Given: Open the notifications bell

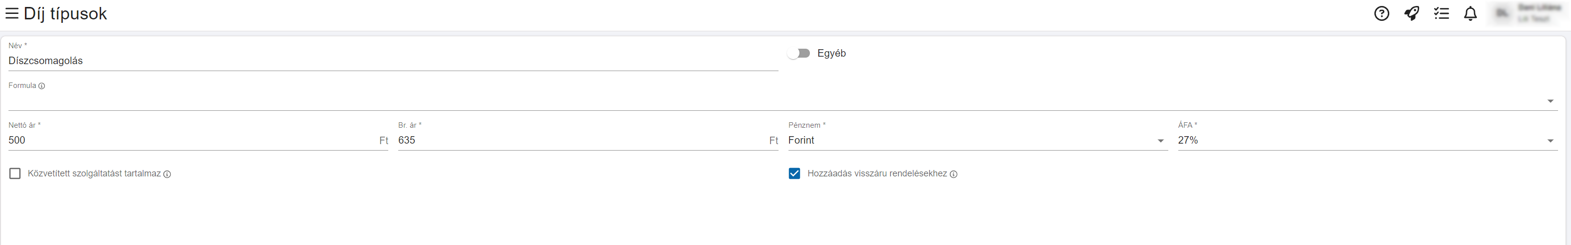Looking at the screenshot, I should 1470,13.
